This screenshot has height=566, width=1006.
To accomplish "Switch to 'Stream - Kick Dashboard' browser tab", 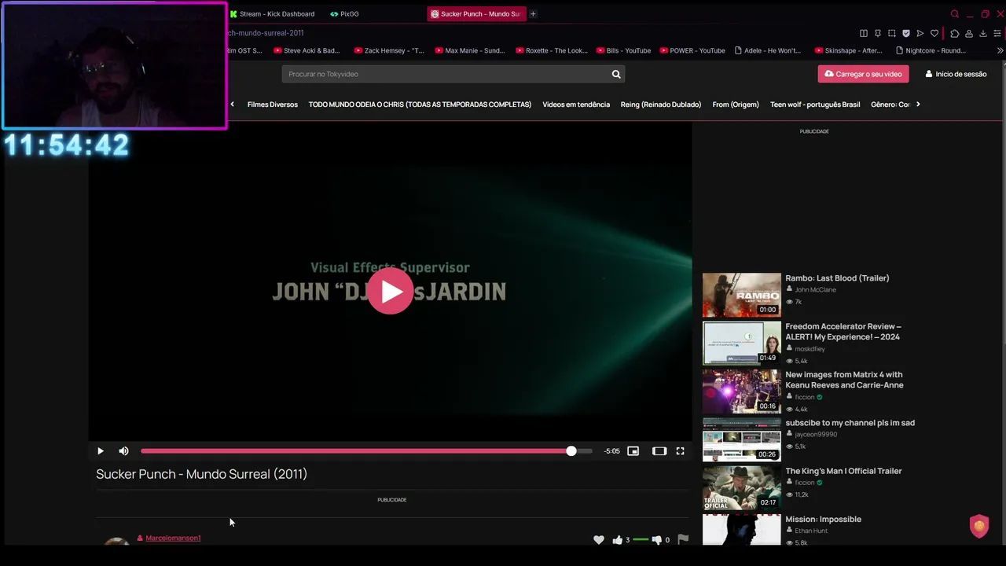I will coord(272,14).
